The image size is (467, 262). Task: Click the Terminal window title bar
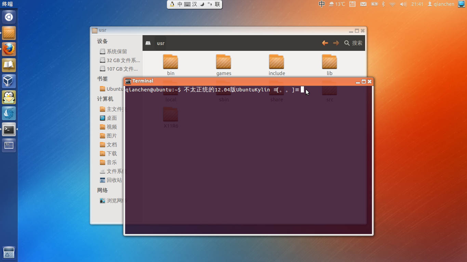coord(248,81)
